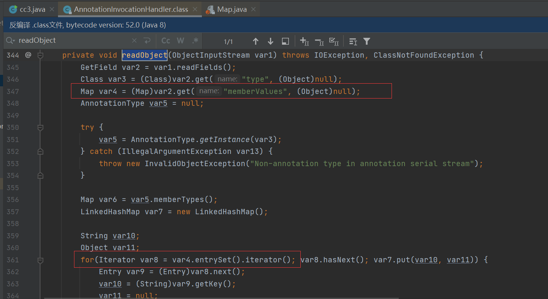Image resolution: width=548 pixels, height=299 pixels.
Task: Go to previous occurrence arrow
Action: point(256,41)
